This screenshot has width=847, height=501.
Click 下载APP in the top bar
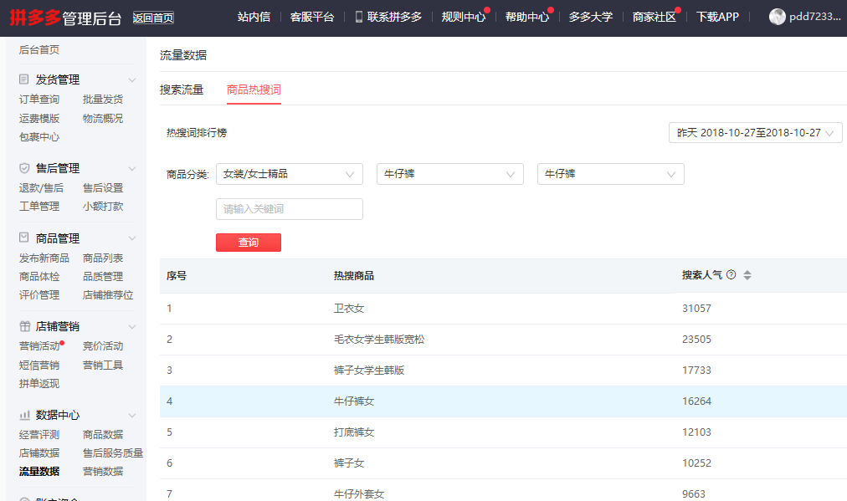coord(717,17)
